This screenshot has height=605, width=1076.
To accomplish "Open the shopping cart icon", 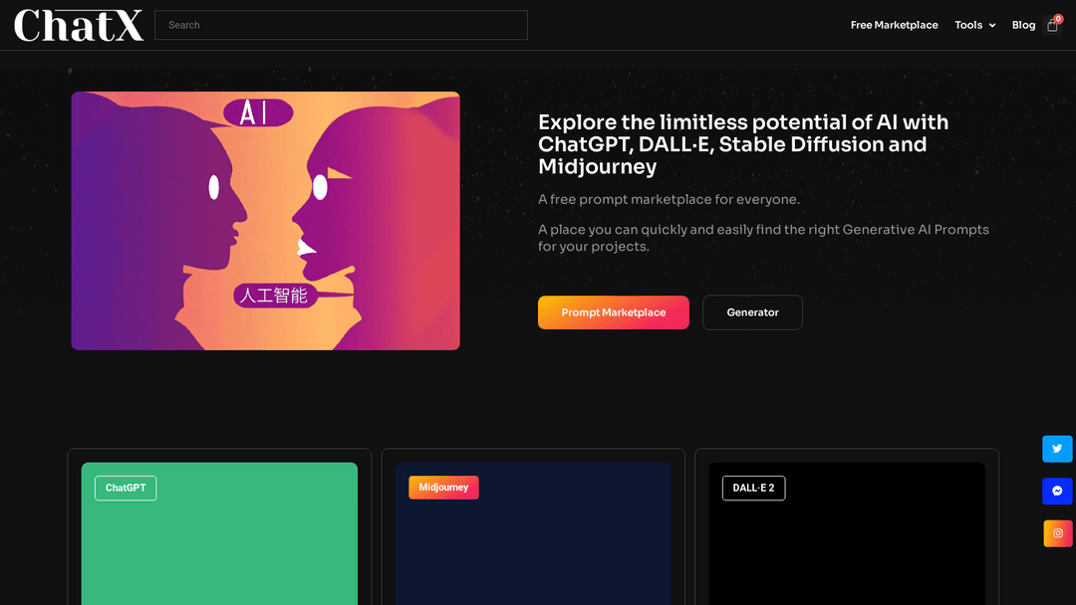I will tap(1053, 25).
